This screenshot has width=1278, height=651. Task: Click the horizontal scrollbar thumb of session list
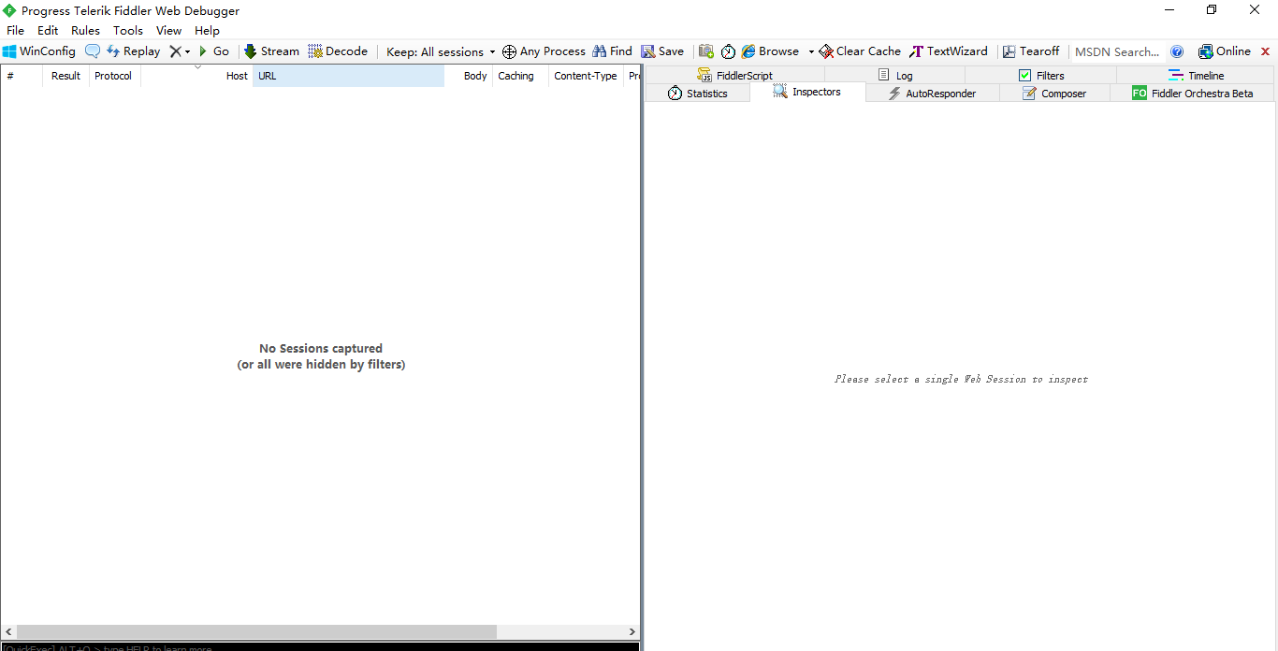coord(256,632)
